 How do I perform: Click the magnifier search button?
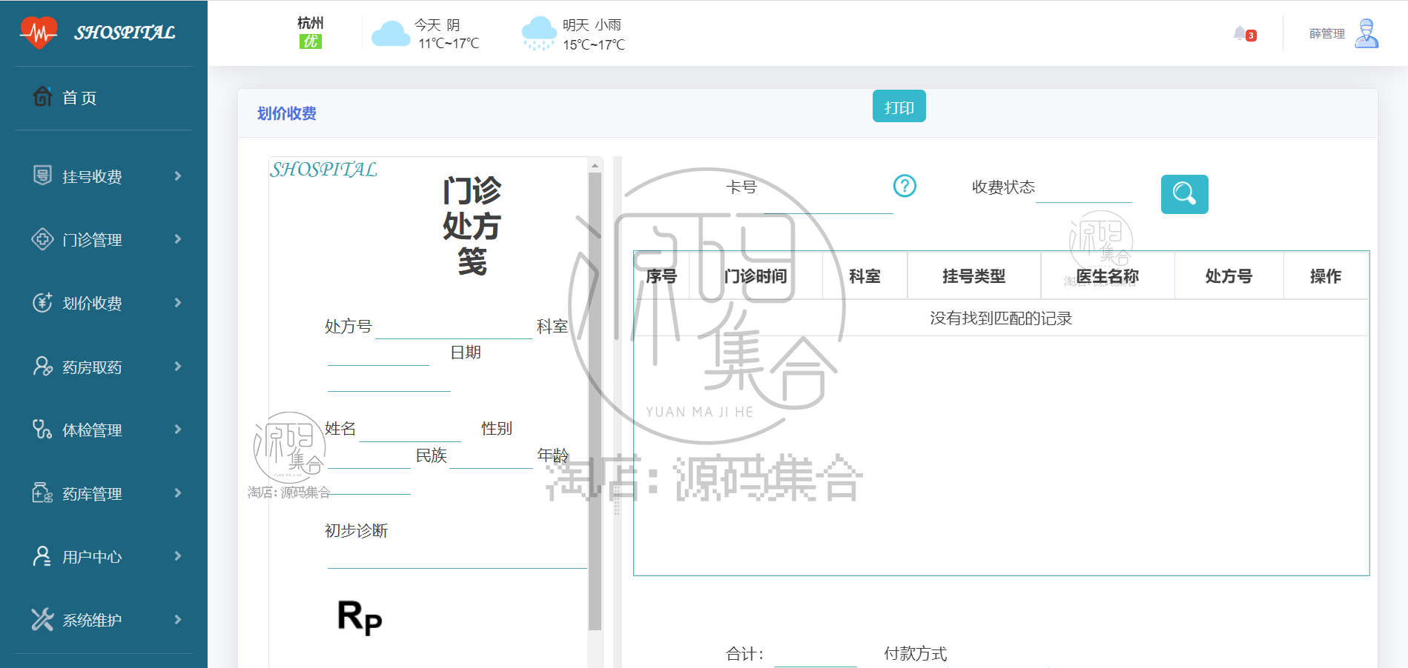tap(1184, 194)
